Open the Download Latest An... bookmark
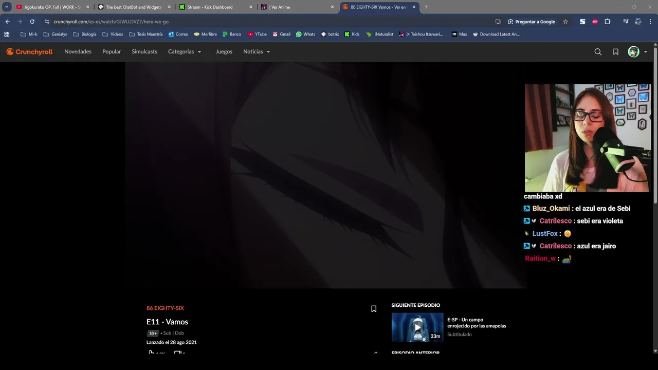This screenshot has height=370, width=658. point(496,34)
